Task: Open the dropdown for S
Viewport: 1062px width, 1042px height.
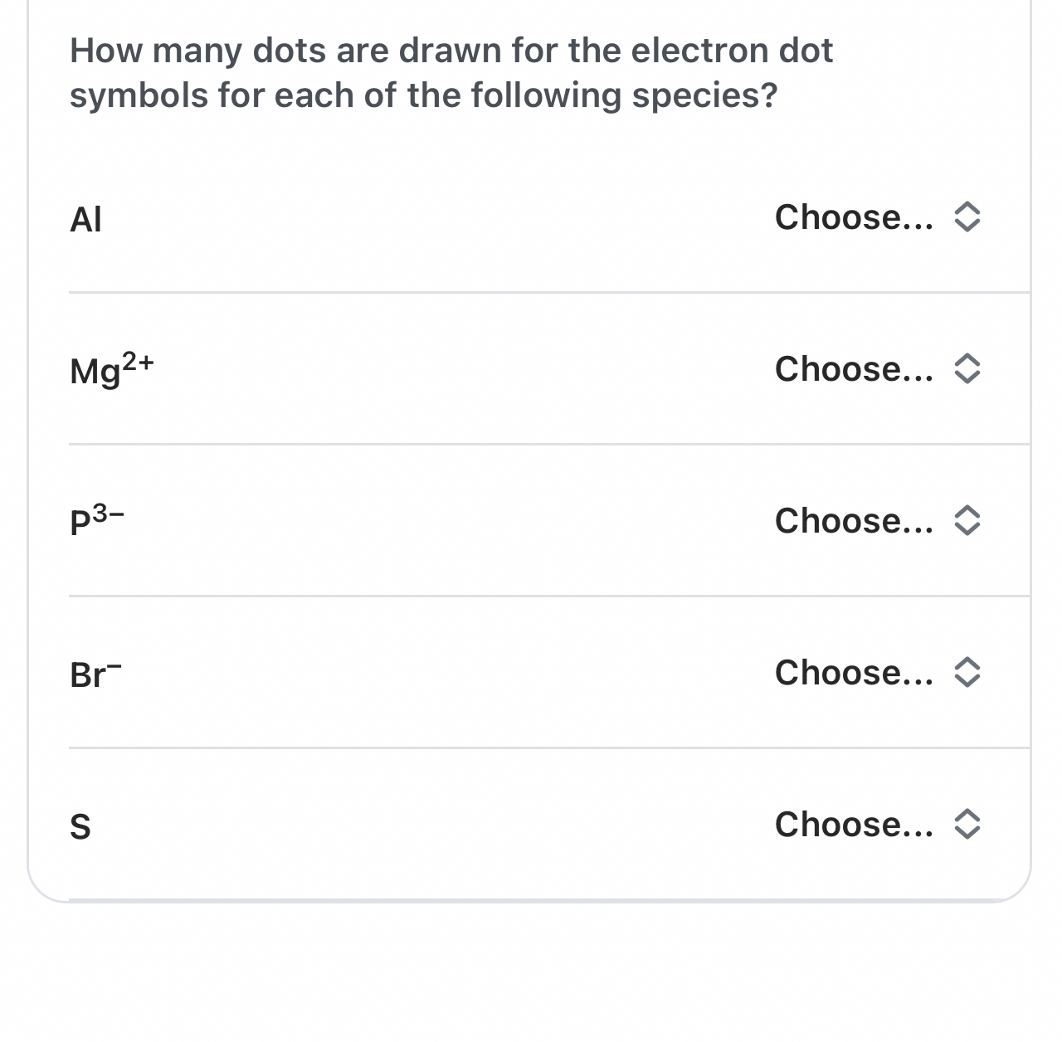Action: click(x=875, y=825)
